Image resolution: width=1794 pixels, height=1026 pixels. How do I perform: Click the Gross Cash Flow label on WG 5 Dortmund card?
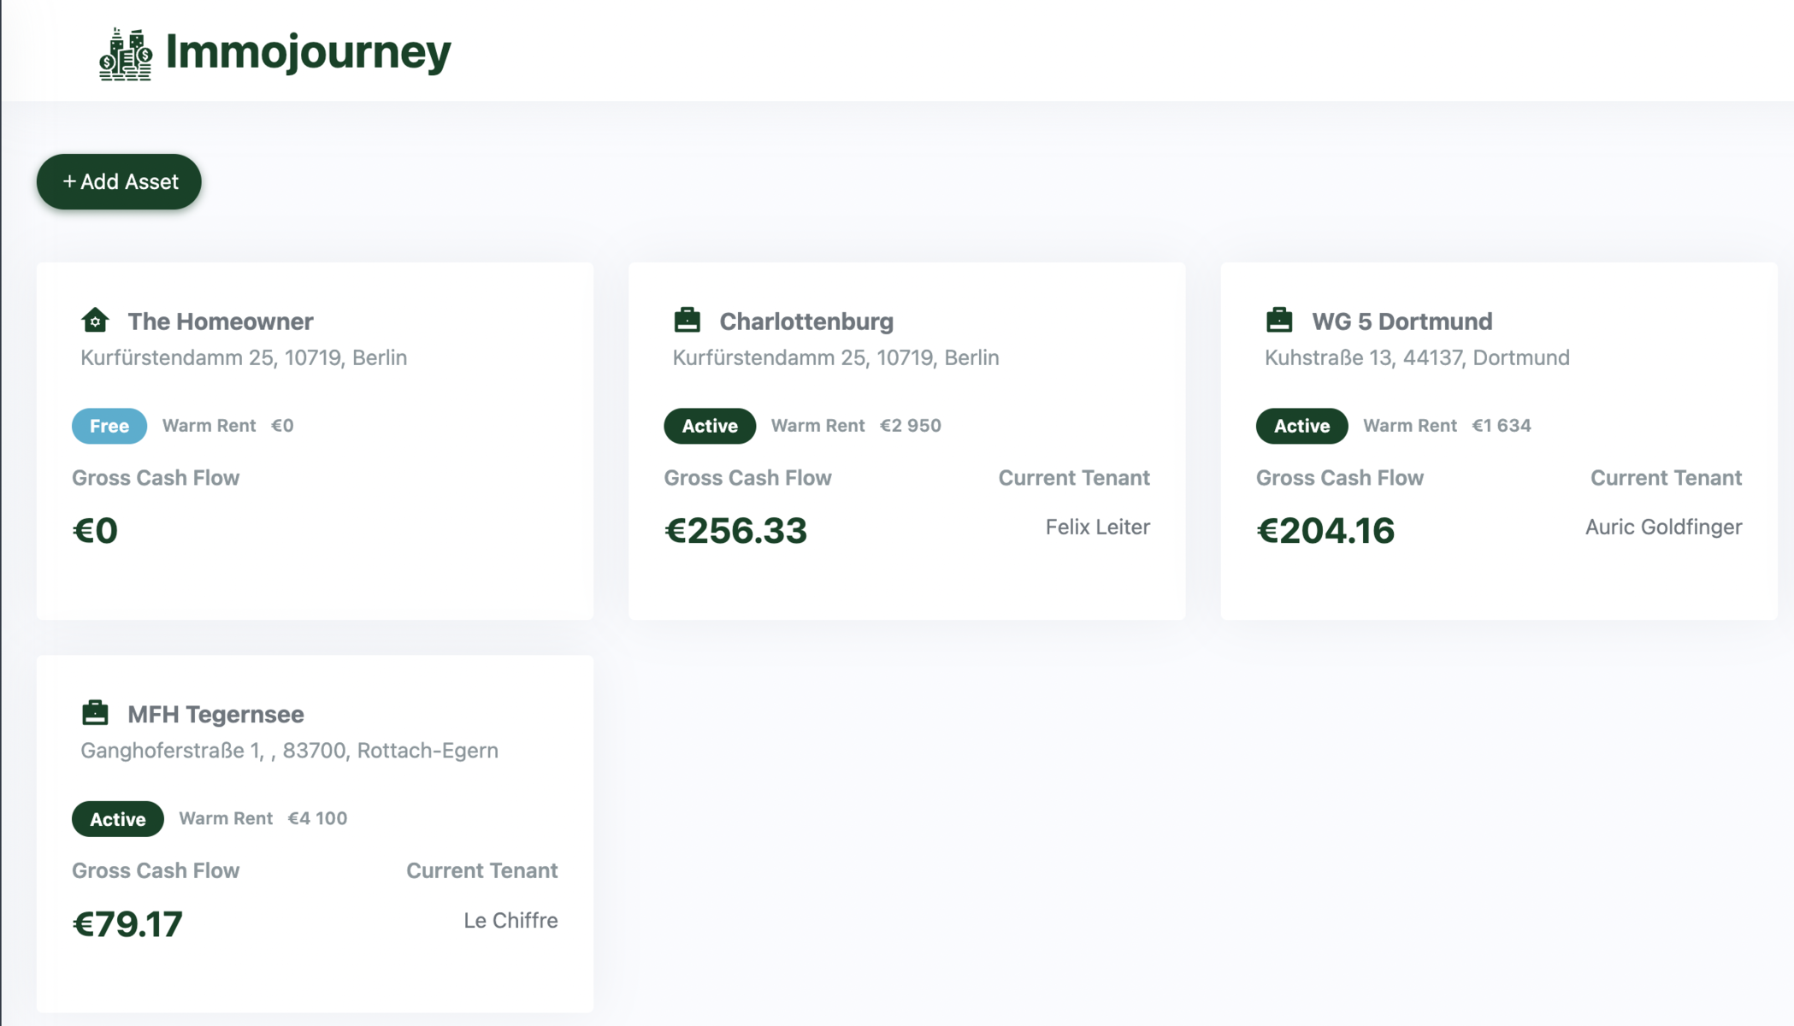coord(1340,478)
